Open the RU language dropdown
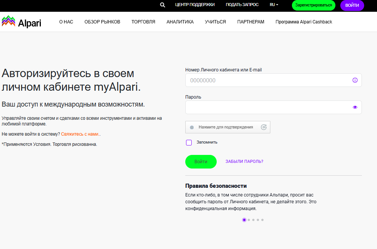377x249 pixels. tap(274, 5)
